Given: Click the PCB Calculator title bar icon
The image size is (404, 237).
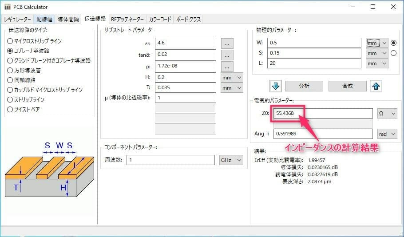Looking at the screenshot, I should tap(8, 7).
